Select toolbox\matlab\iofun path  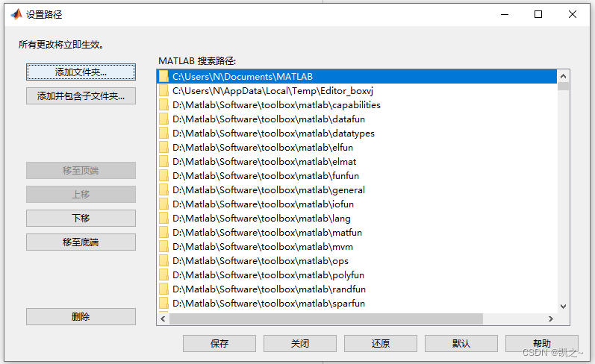pos(357,204)
